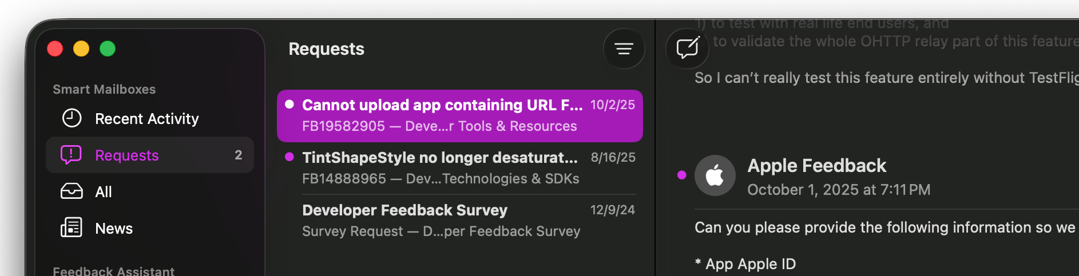Viewport: 1079px width, 276px height.
Task: Select the All mailbox
Action: [104, 192]
